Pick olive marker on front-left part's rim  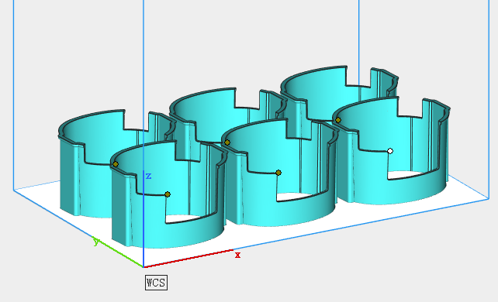click(116, 164)
